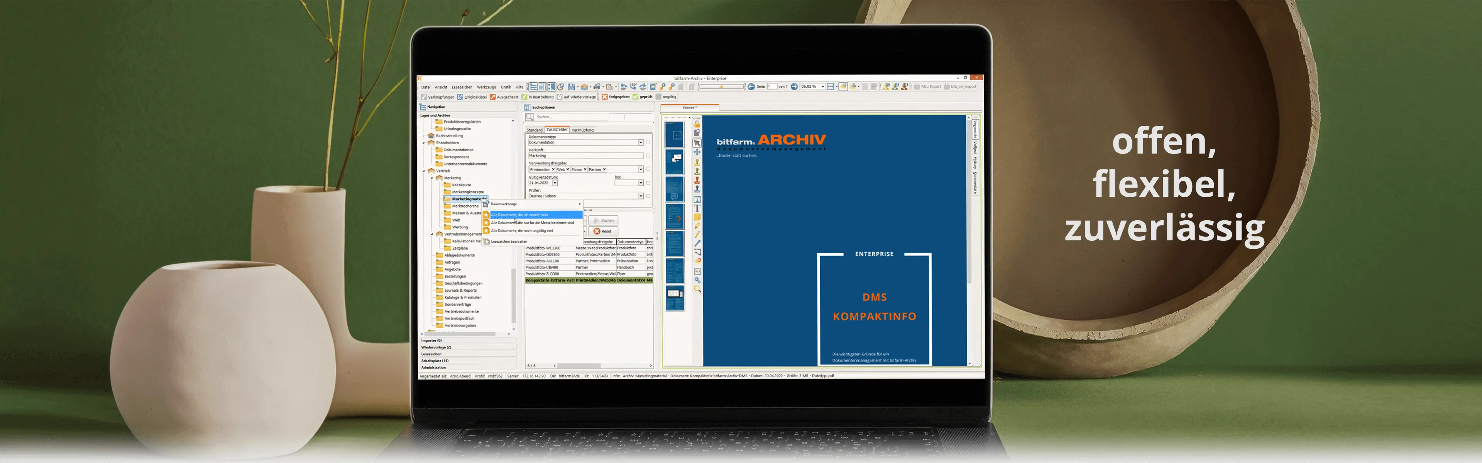
Task: Open Baumwerkzeuge submenu in context menu
Action: [x=532, y=204]
